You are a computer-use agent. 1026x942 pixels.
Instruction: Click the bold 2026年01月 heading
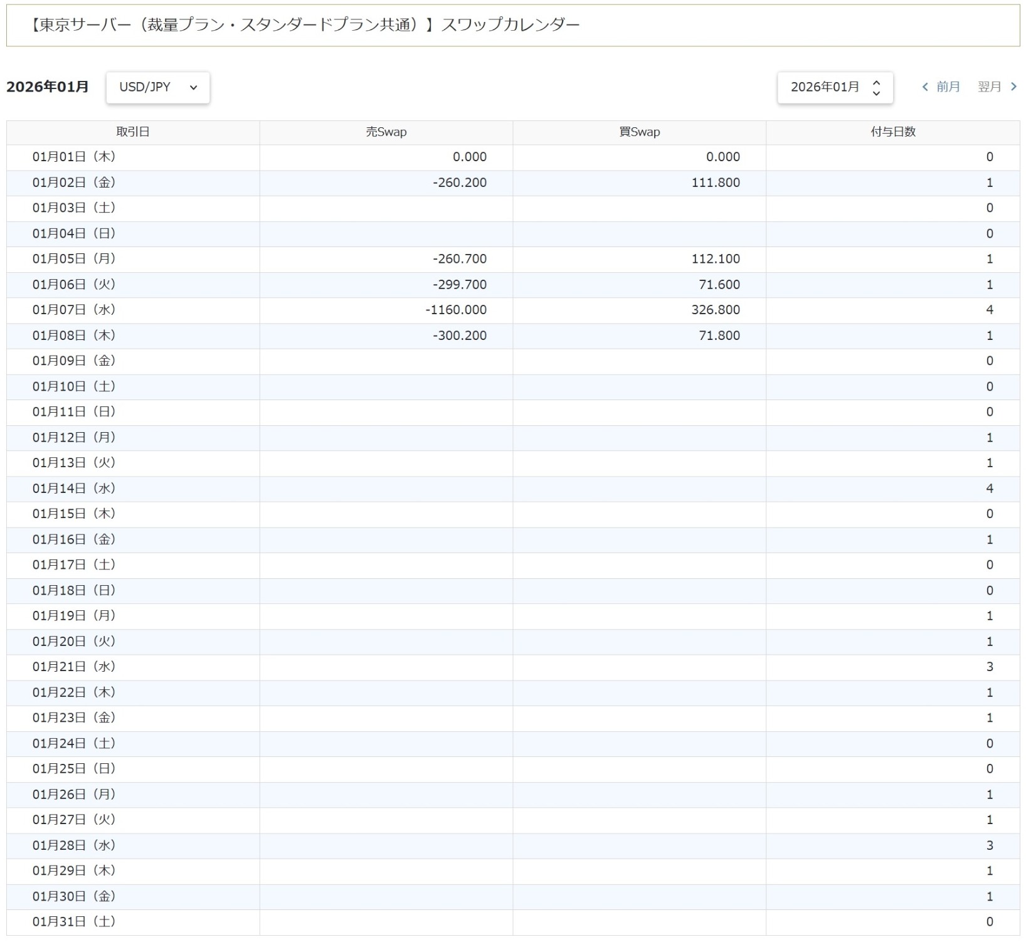[48, 87]
